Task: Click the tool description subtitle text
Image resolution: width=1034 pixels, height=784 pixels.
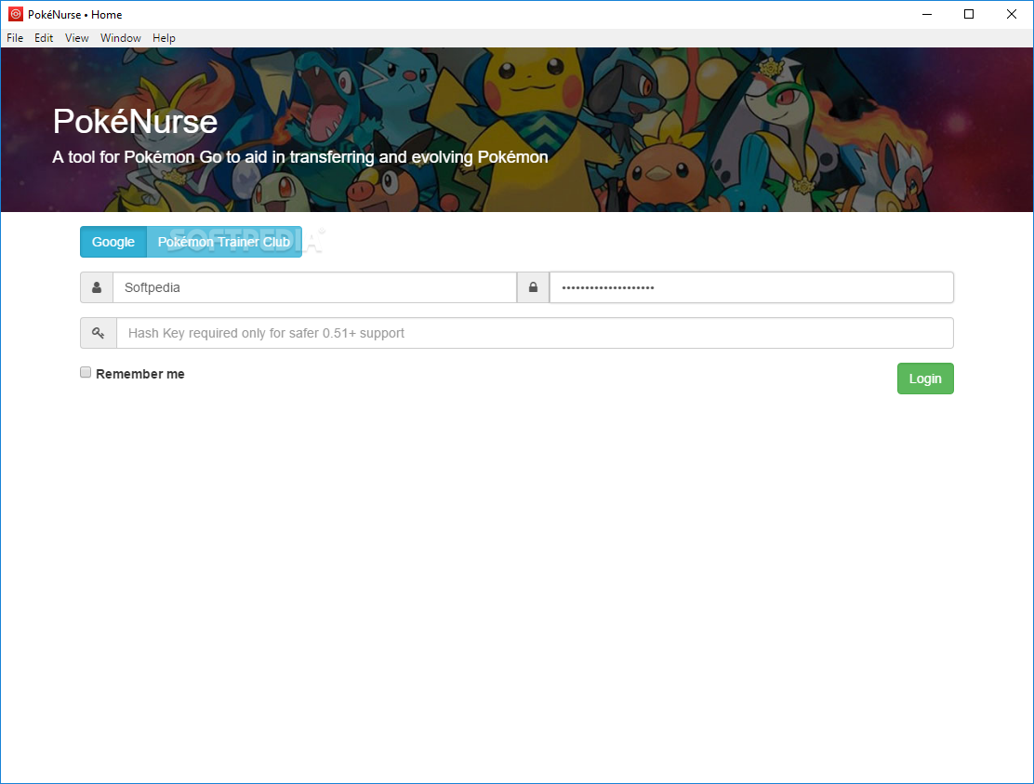Action: point(300,157)
